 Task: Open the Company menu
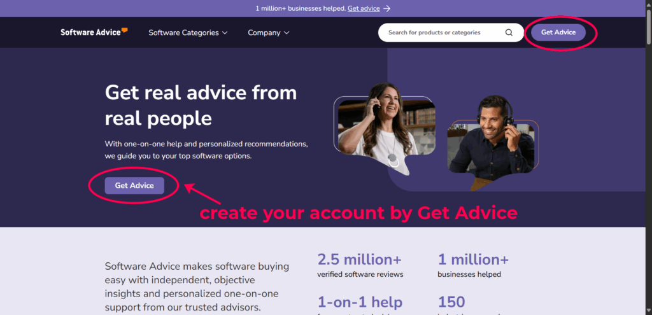pos(269,32)
